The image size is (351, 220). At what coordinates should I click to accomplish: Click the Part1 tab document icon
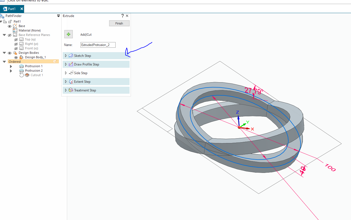click(5, 9)
